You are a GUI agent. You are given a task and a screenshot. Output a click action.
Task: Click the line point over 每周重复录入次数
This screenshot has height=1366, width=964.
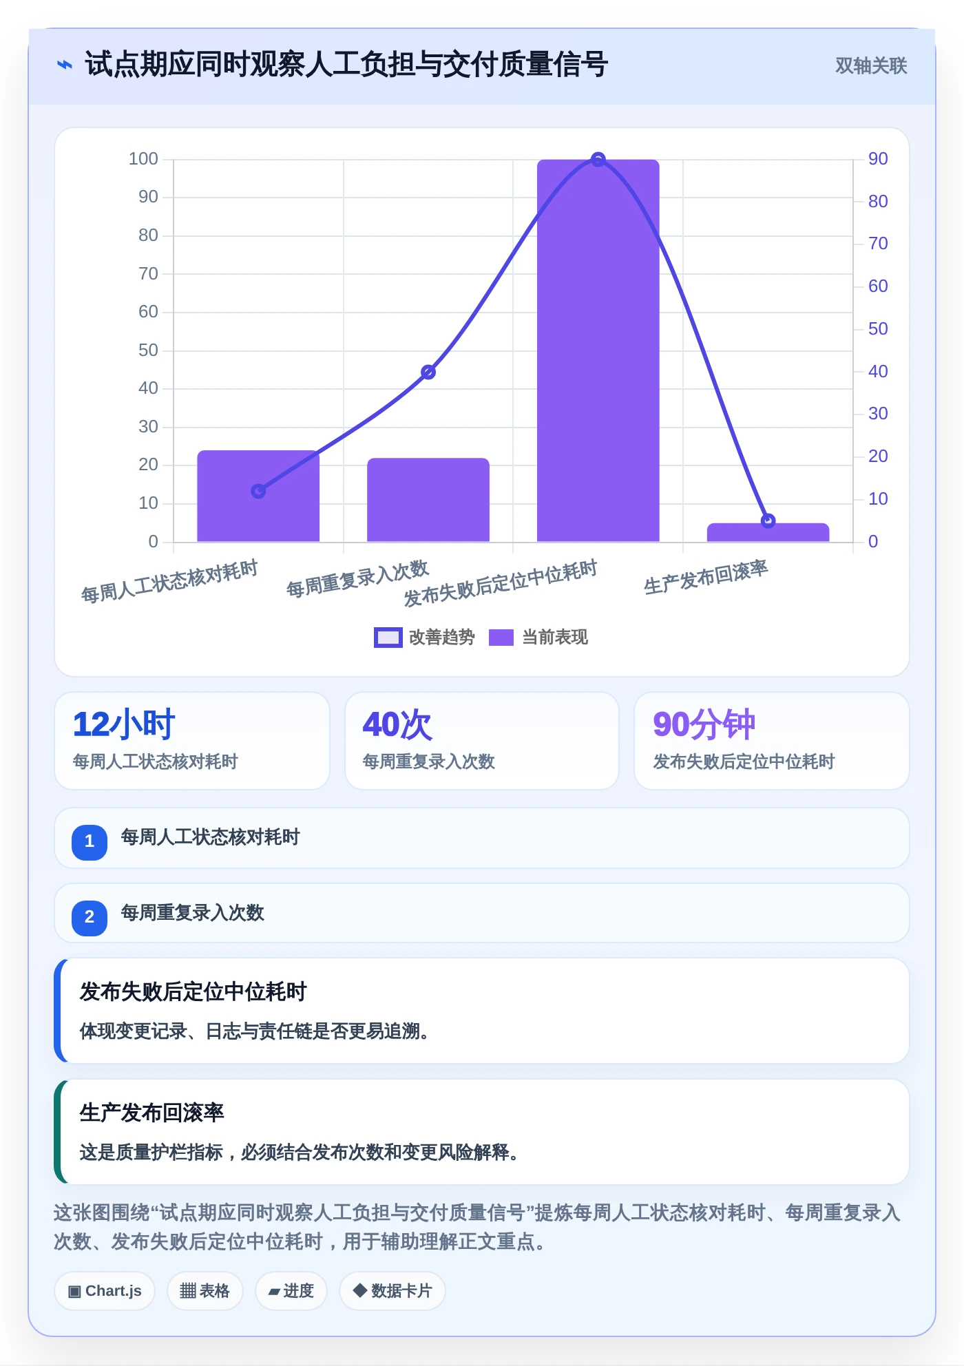point(428,372)
